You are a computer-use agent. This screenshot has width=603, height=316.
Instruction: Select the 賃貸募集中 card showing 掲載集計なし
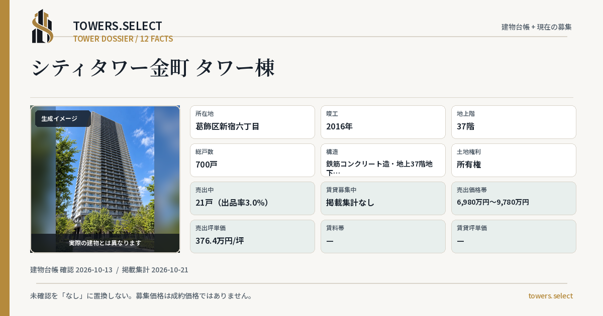(383, 198)
